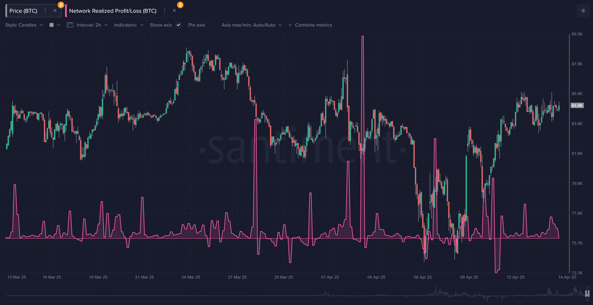
Task: Enable the Pin axis checkbox
Action: [x=212, y=25]
